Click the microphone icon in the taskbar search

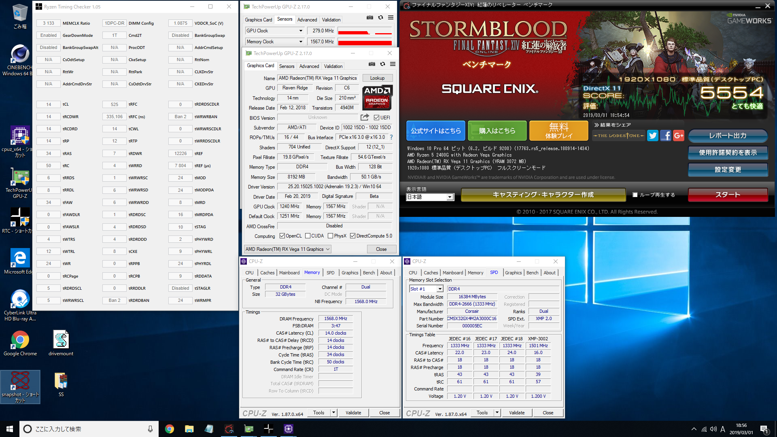(150, 429)
